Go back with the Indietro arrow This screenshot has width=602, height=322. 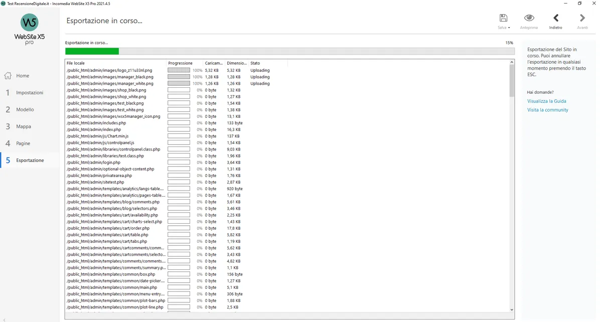(556, 18)
